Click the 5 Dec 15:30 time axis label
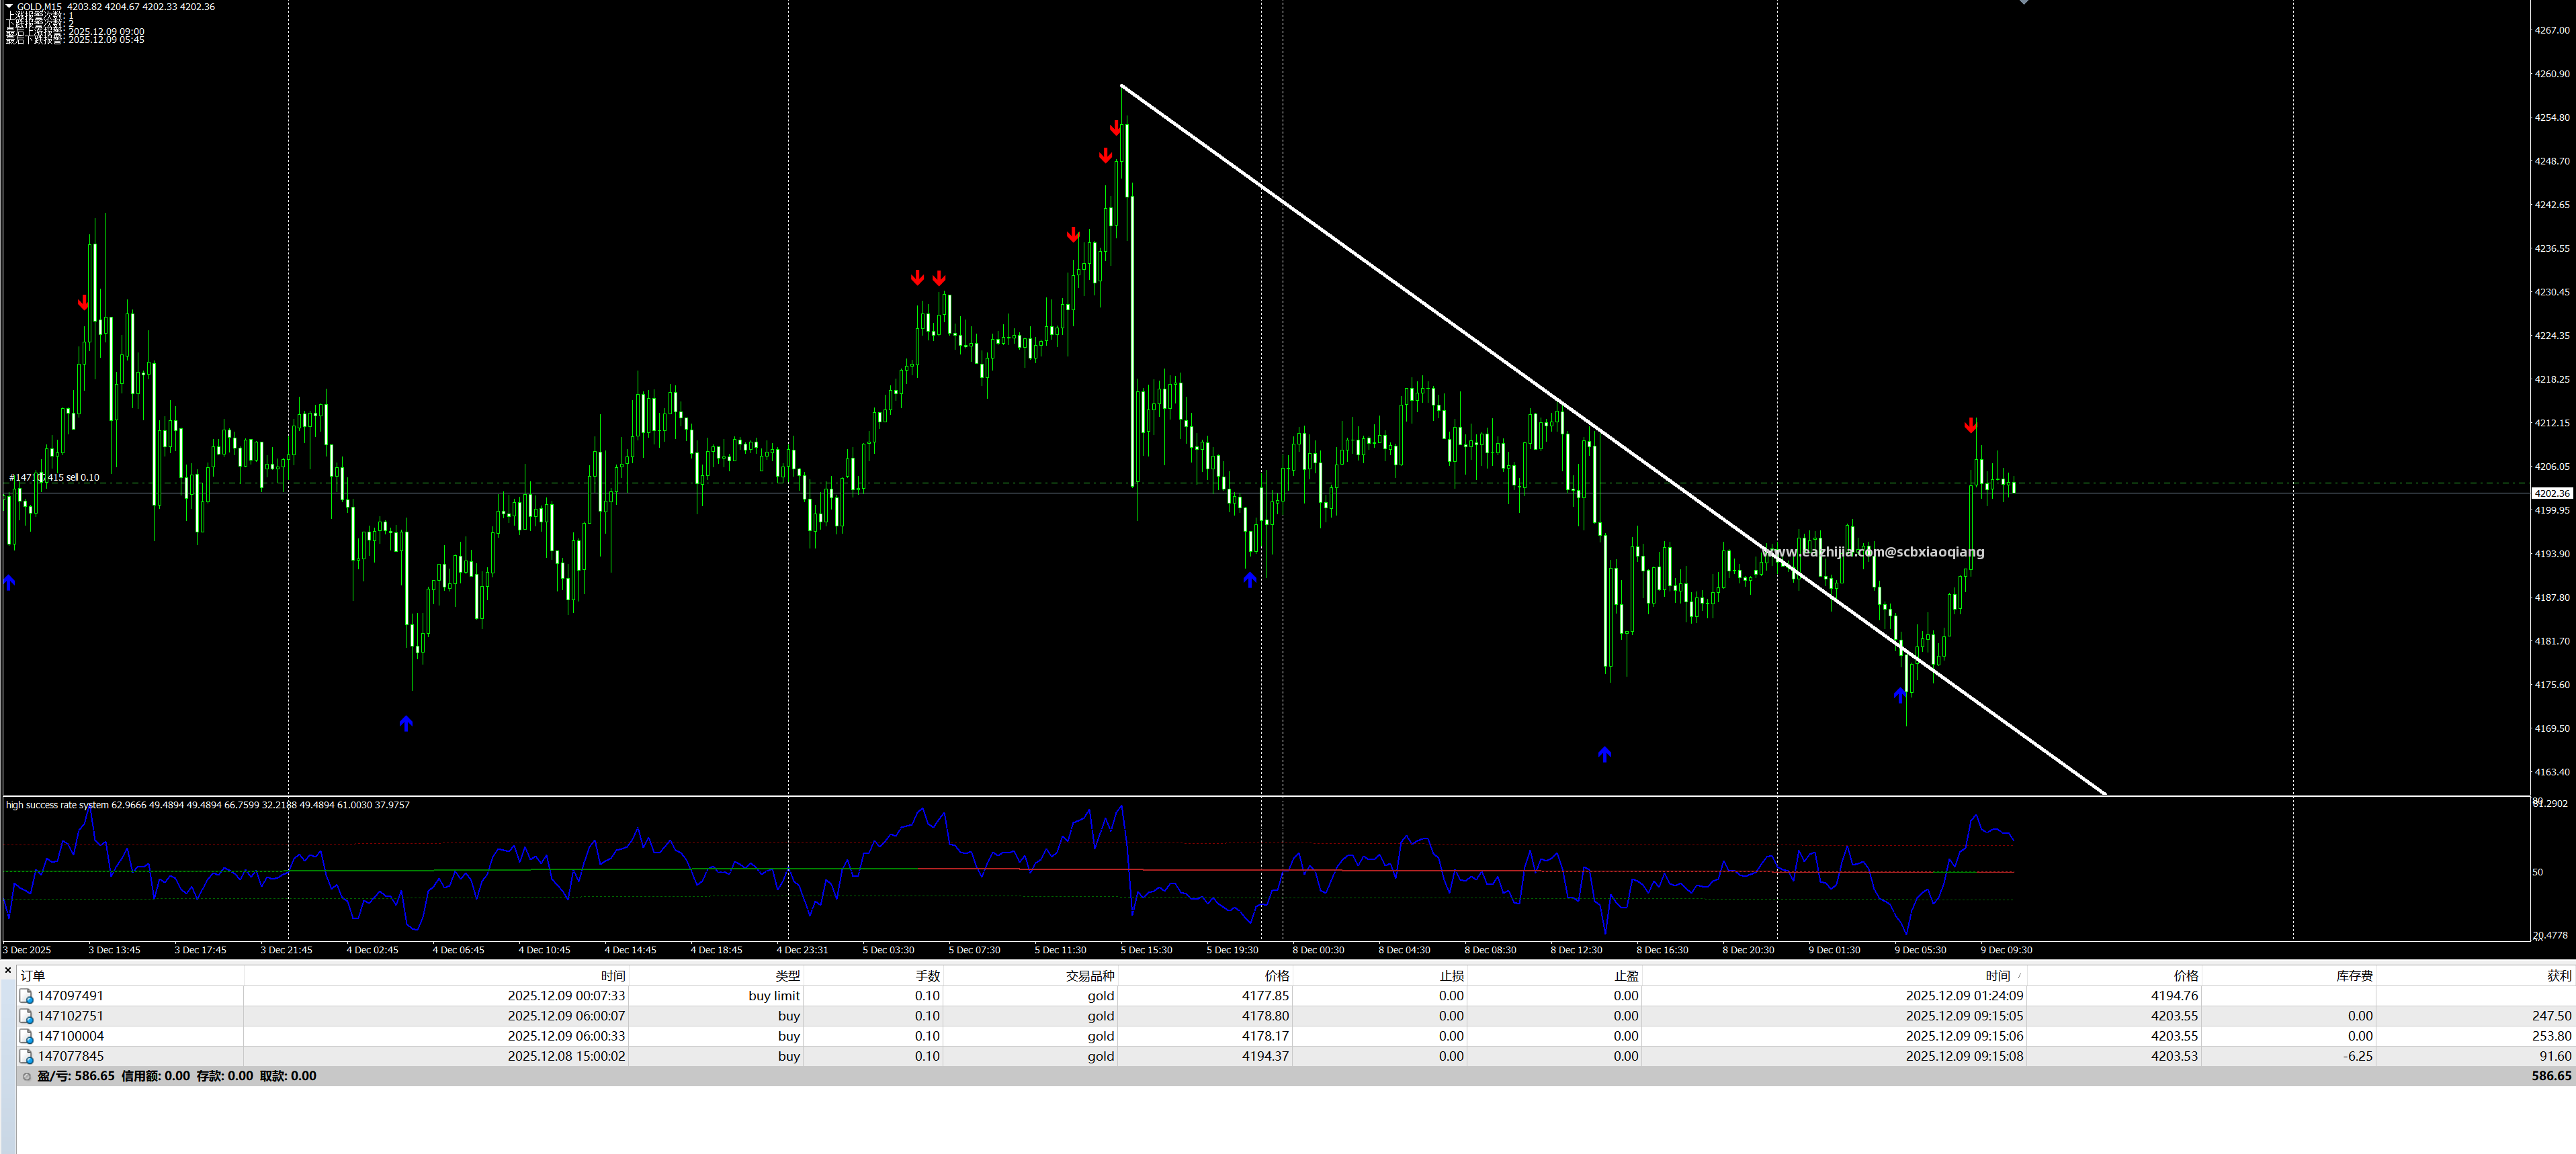The height and width of the screenshot is (1154, 2576). click(1146, 950)
